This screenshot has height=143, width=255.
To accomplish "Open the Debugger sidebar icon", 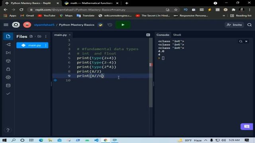I will pyautogui.click(x=8, y=52).
